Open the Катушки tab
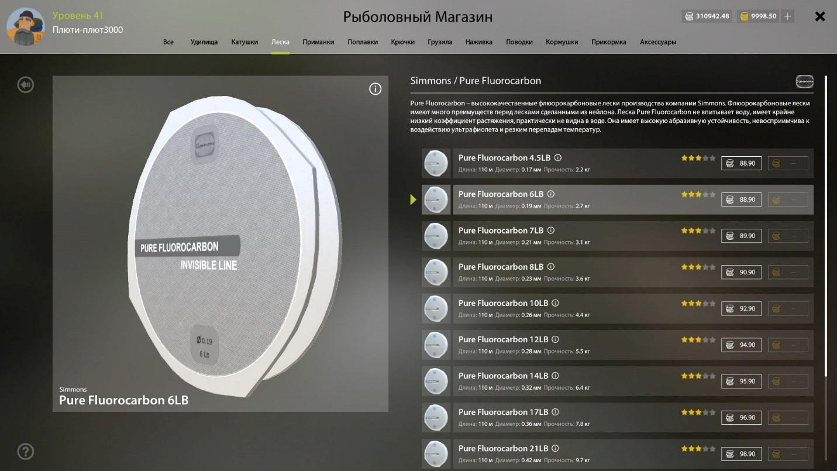This screenshot has height=471, width=837. click(x=244, y=42)
